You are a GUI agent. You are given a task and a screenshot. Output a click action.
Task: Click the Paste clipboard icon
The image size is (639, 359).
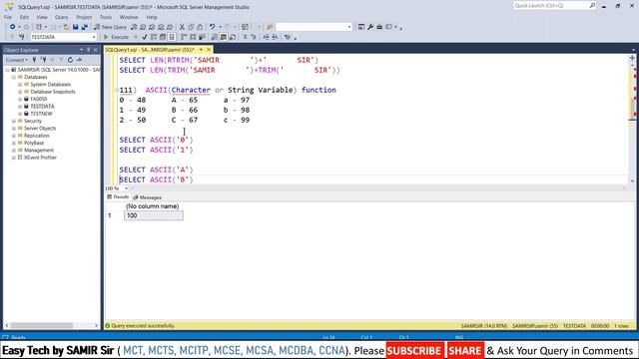200,27
